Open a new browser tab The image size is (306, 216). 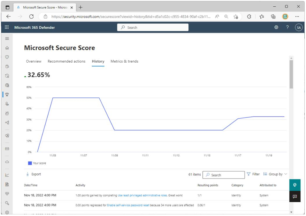point(80,7)
